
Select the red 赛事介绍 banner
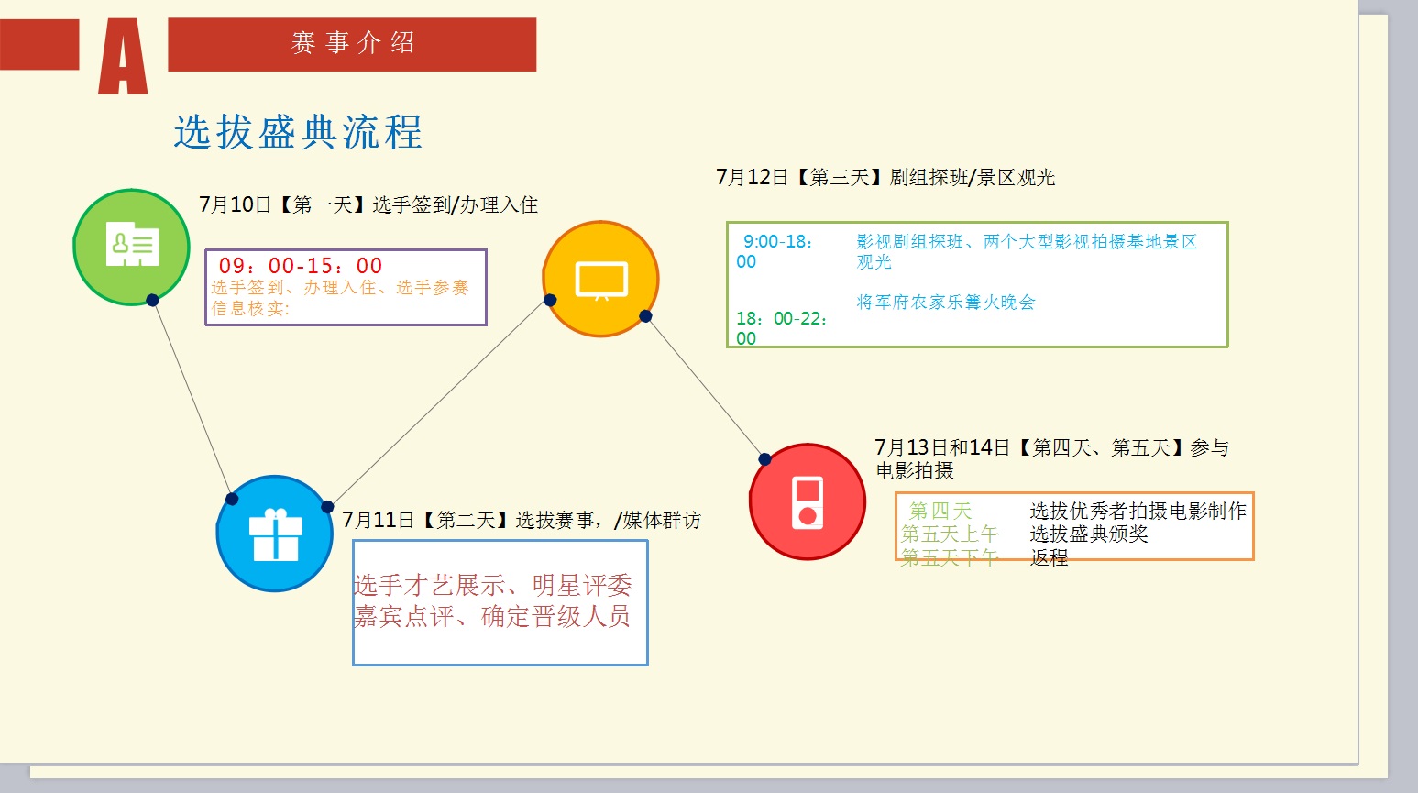pyautogui.click(x=352, y=44)
